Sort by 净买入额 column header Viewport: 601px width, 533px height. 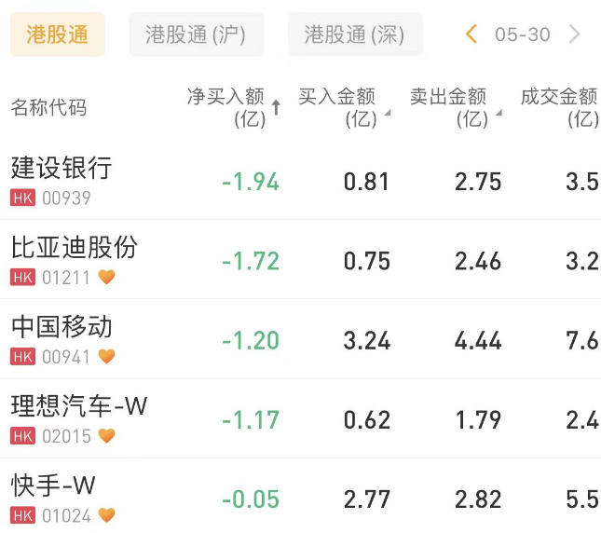(233, 106)
